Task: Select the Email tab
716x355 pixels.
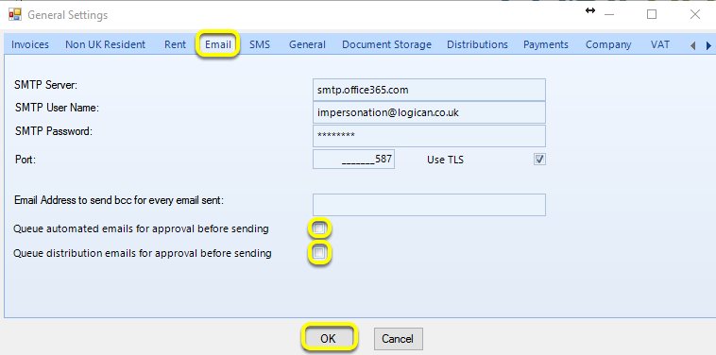Action: (x=218, y=44)
